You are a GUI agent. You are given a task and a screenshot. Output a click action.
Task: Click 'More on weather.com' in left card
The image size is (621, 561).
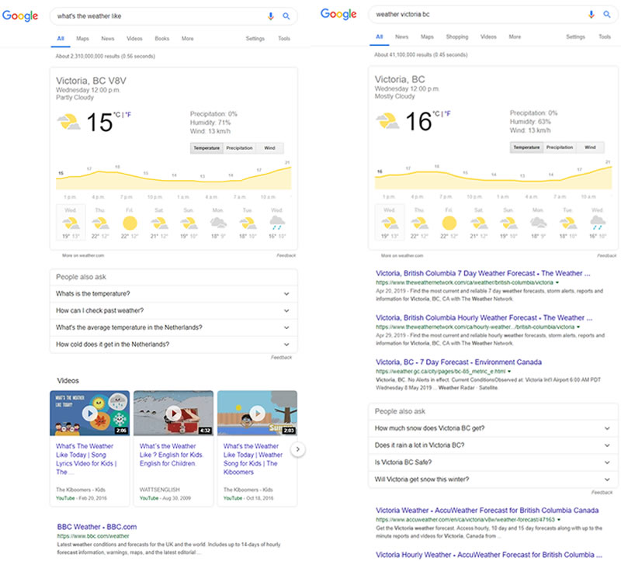click(x=83, y=255)
